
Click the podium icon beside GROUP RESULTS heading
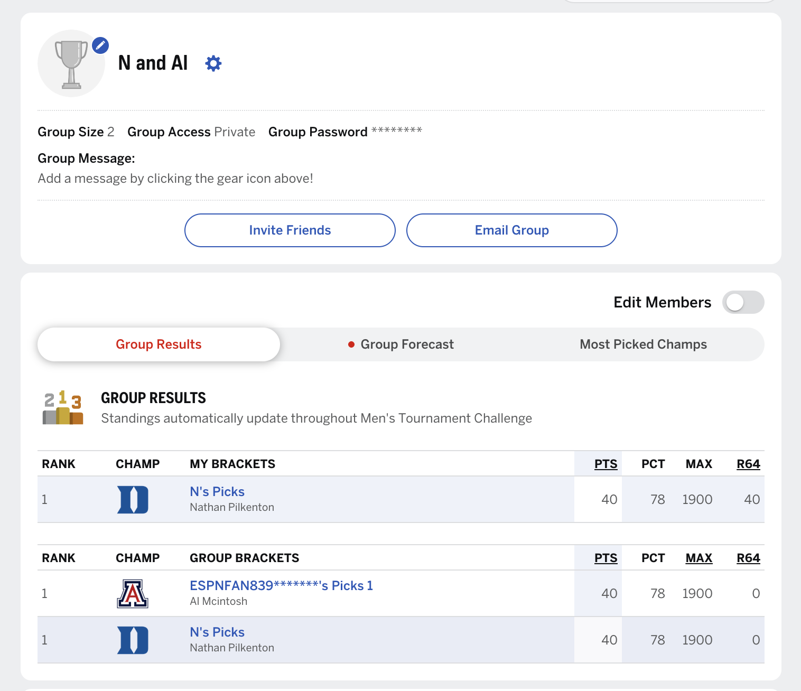pos(62,407)
